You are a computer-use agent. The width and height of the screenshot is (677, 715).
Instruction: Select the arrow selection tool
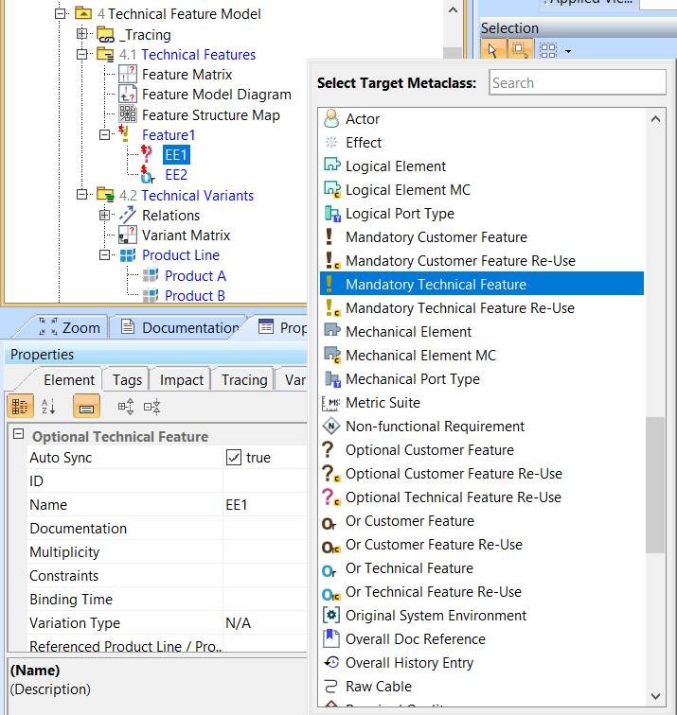click(x=493, y=50)
